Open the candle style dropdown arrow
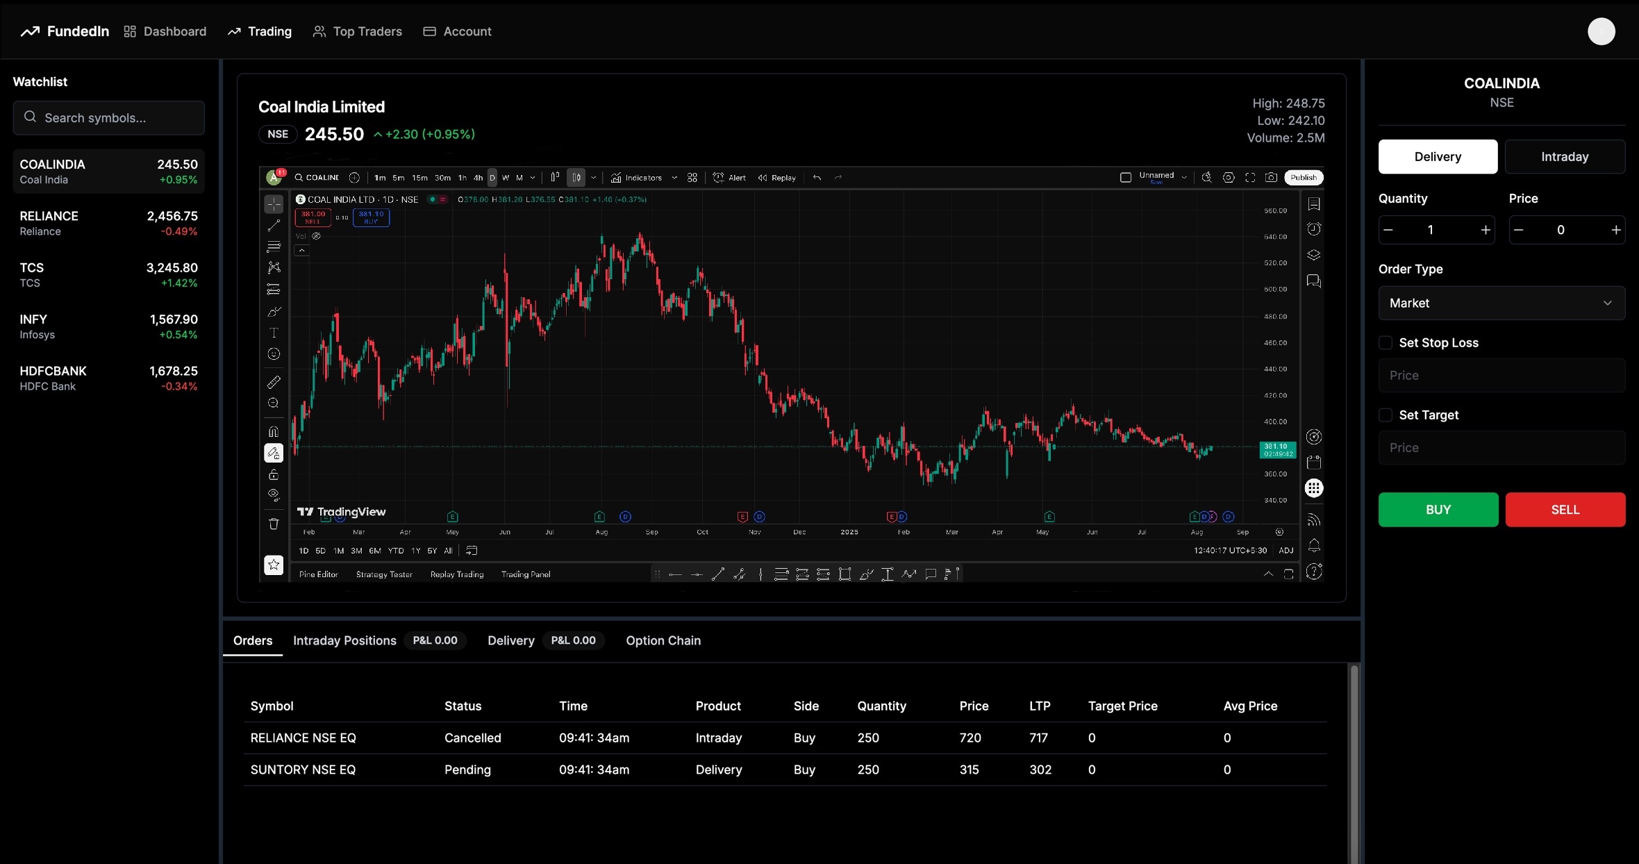This screenshot has height=864, width=1639. point(594,178)
